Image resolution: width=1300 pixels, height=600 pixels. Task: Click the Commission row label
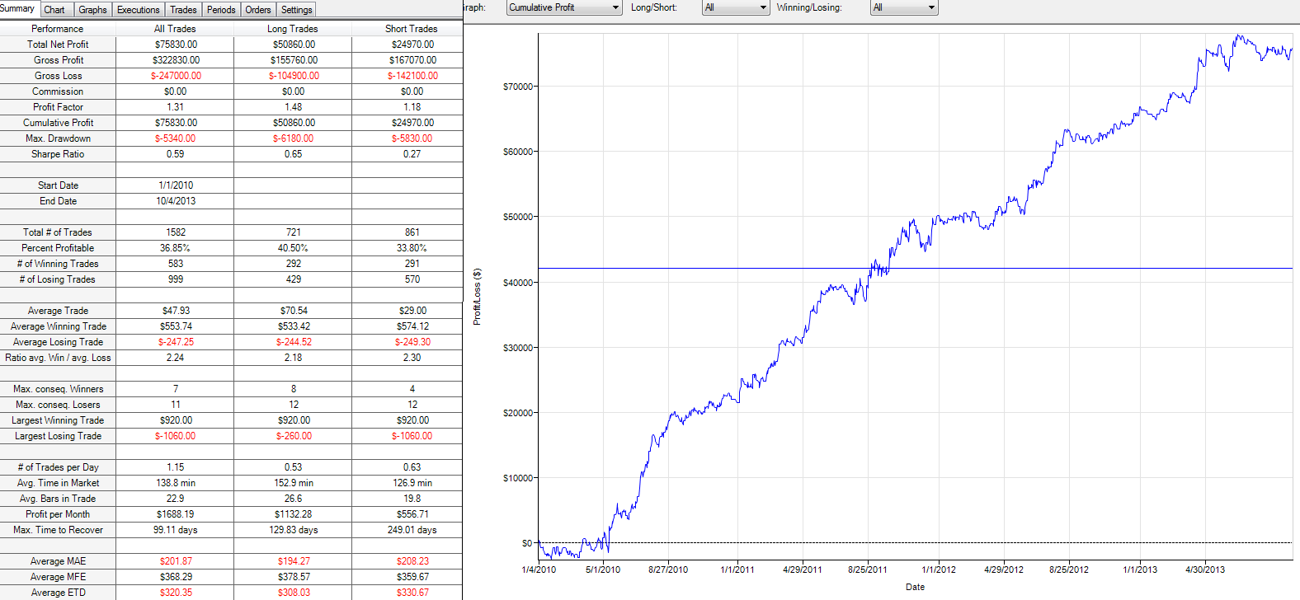coord(58,91)
